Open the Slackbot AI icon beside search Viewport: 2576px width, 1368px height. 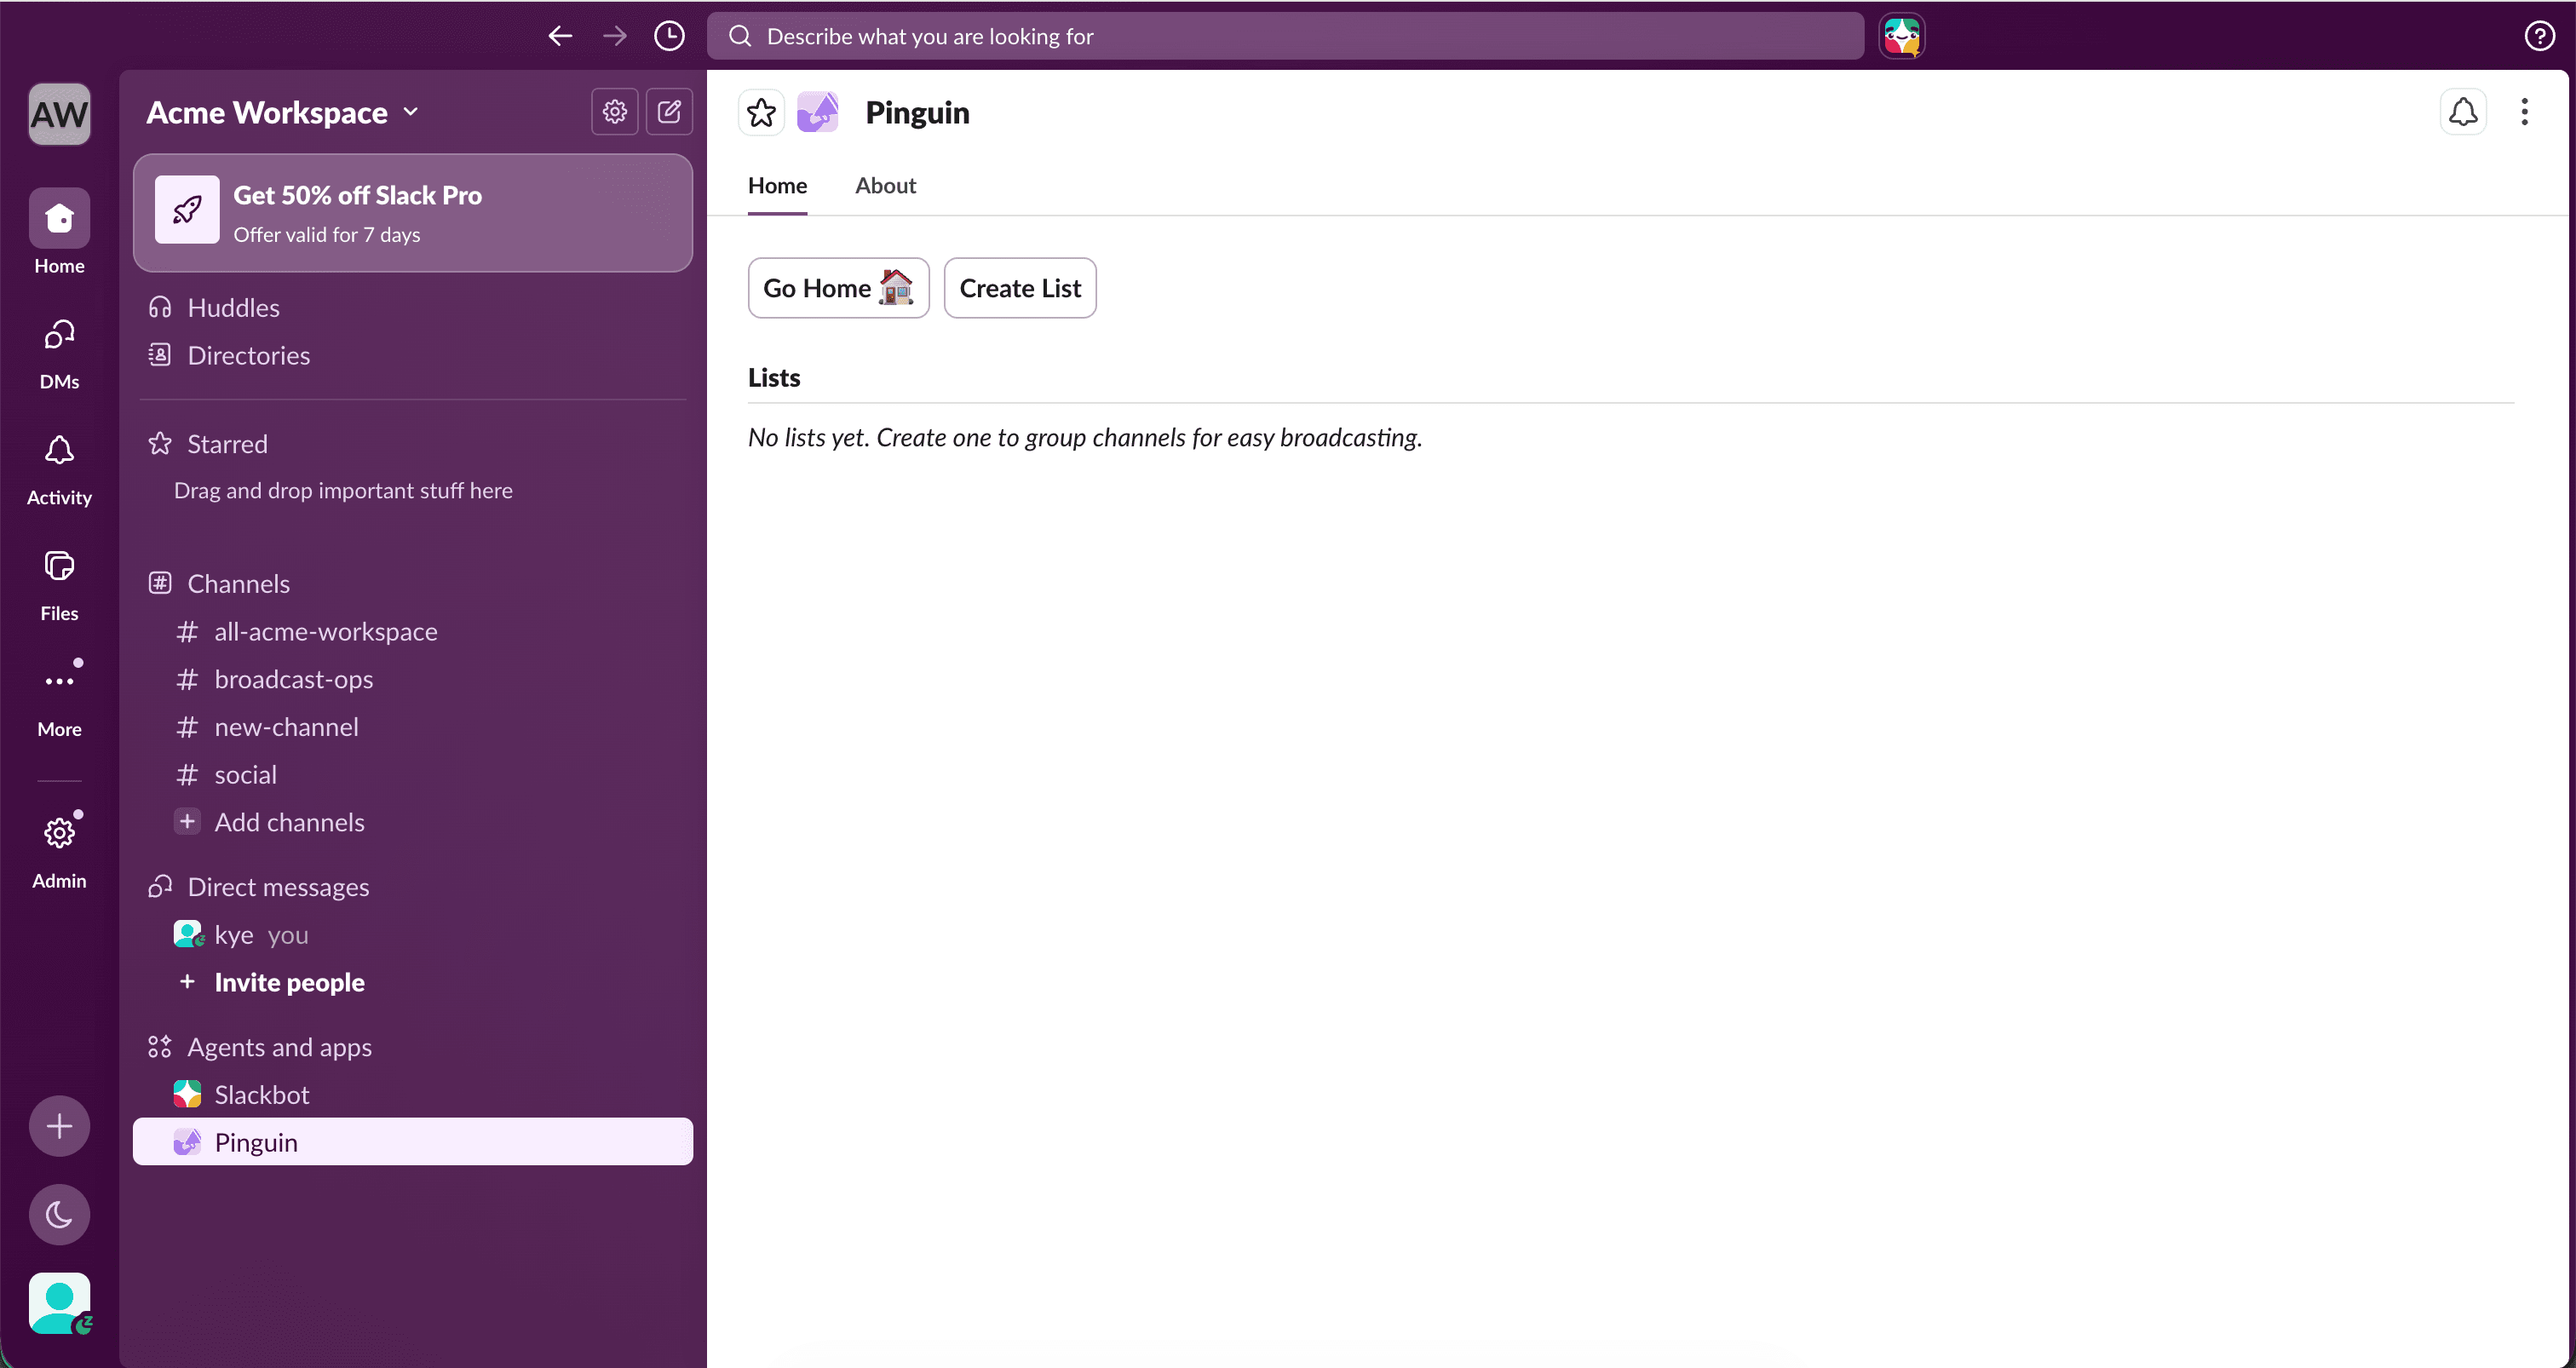[1901, 36]
